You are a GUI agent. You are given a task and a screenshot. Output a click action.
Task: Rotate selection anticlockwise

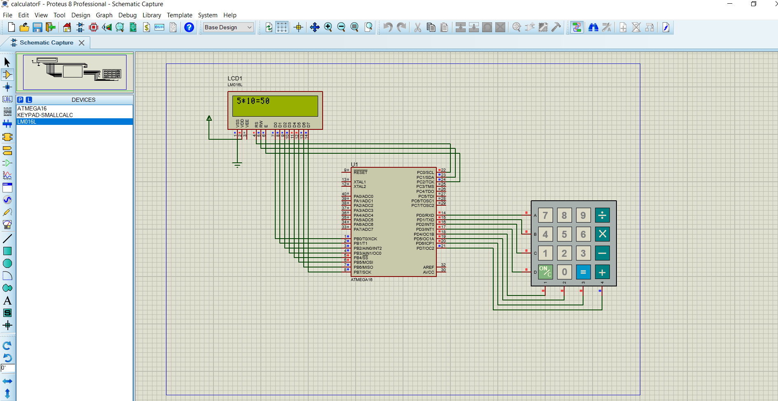tap(7, 358)
